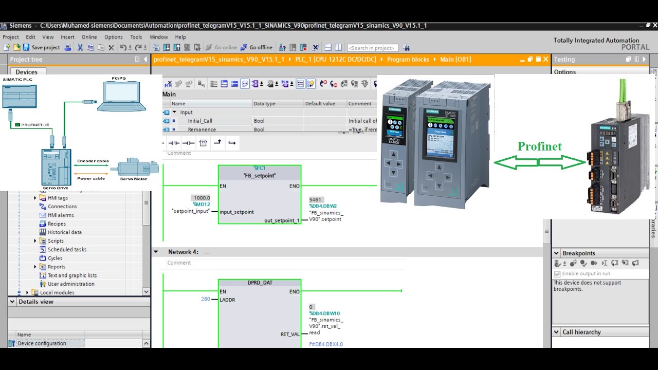This screenshot has width=658, height=370.
Task: Open the Insert menu
Action: point(67,37)
